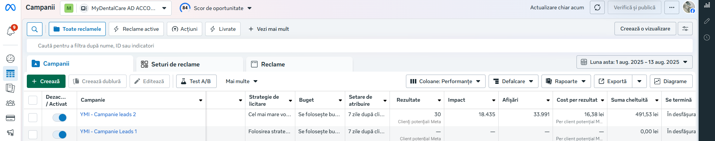Open Coloane: Performanțe dropdown
The image size is (715, 141).
[445, 81]
